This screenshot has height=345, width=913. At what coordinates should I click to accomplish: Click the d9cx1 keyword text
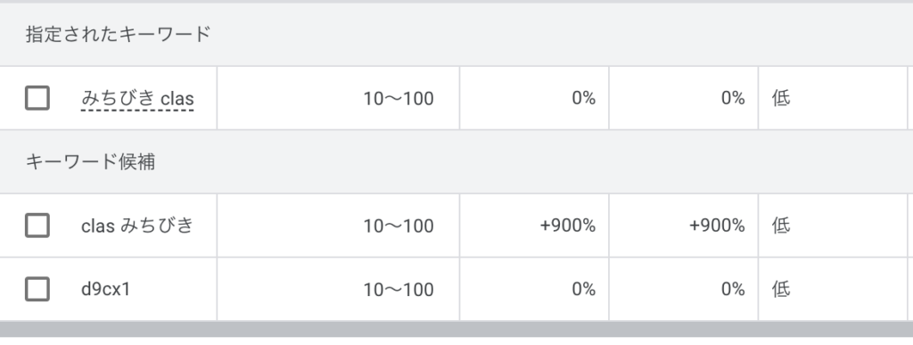105,289
